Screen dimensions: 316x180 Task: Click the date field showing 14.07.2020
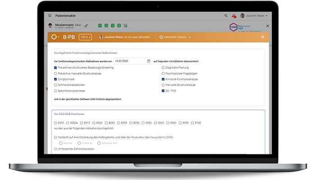129,61
